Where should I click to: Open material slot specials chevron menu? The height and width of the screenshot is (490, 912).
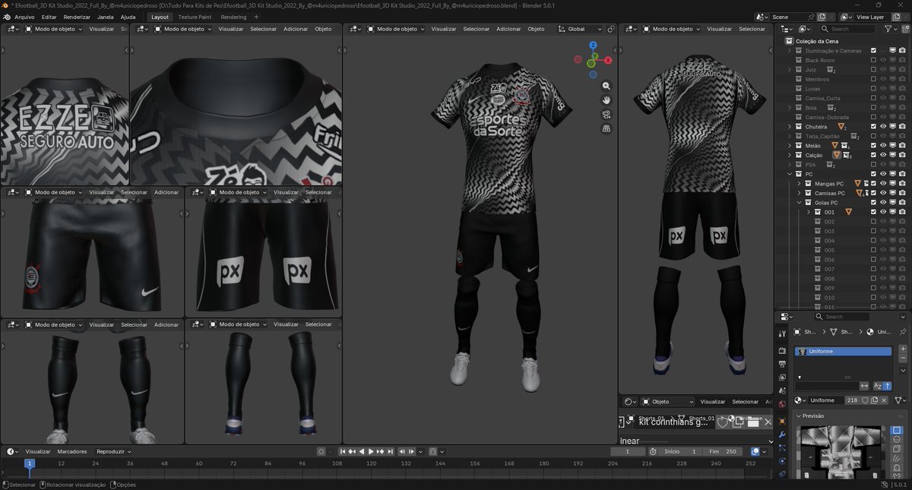[903, 370]
